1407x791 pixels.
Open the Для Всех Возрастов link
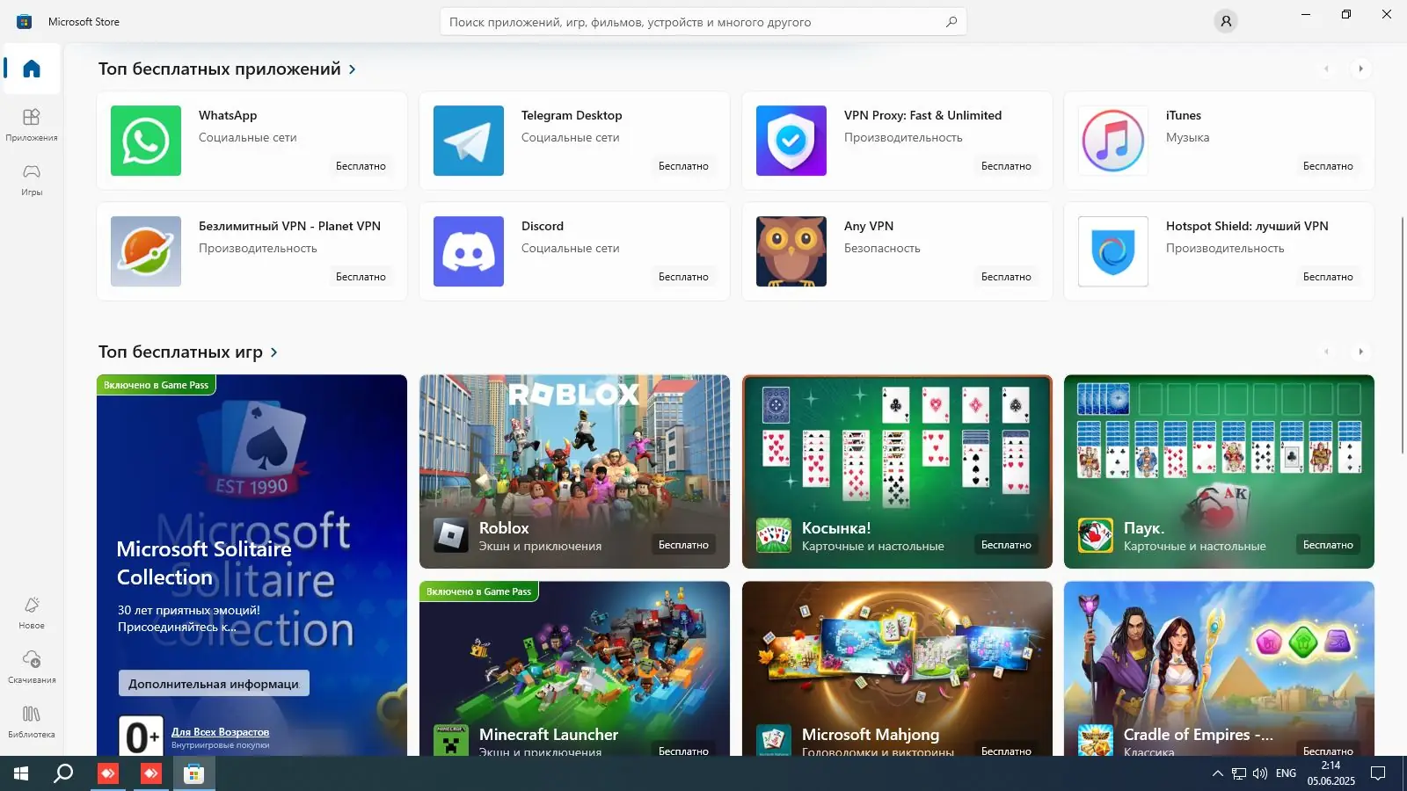coord(219,731)
